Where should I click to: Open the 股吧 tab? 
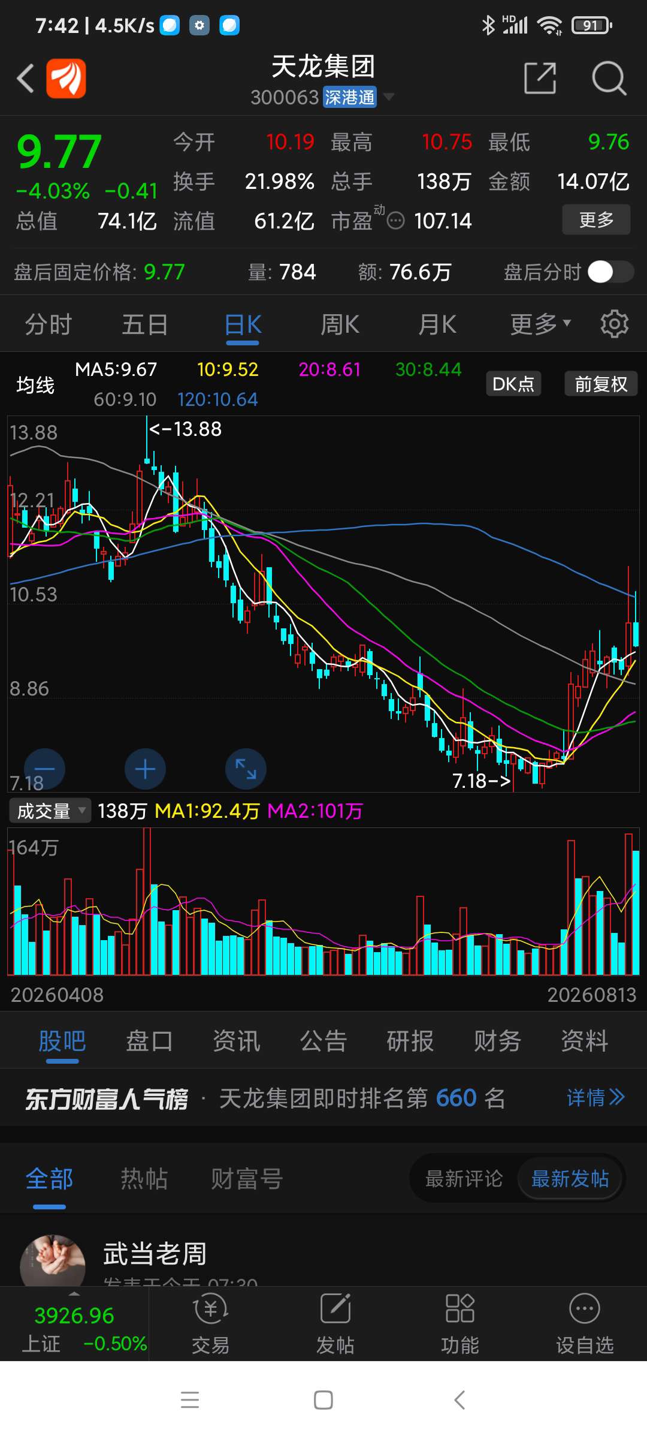pyautogui.click(x=62, y=1041)
